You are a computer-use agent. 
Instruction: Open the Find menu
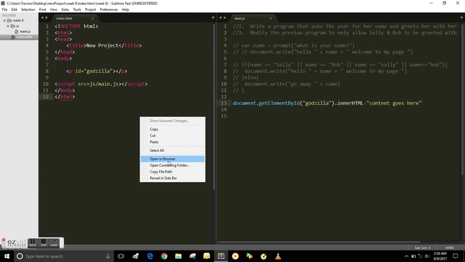[43, 9]
